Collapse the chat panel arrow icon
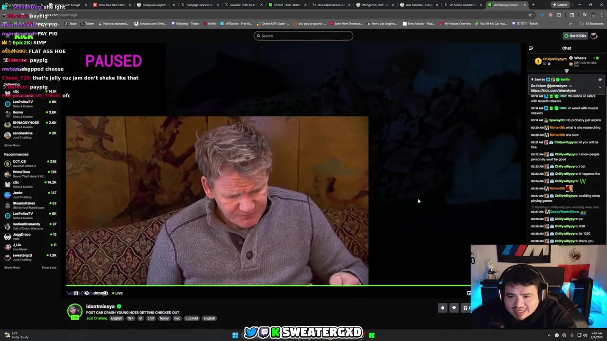Screen dimensions: 607x341 (x=531, y=48)
